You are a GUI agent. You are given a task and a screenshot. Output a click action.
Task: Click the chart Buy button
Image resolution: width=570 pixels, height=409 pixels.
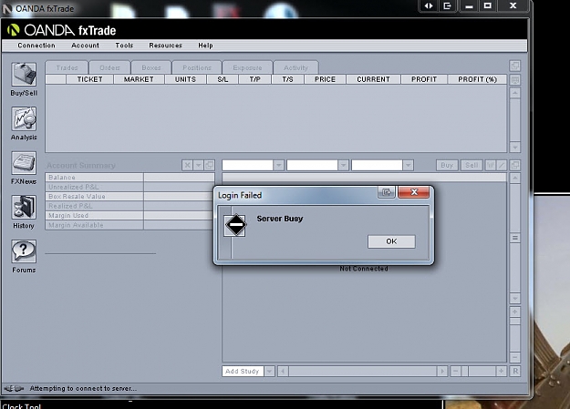[447, 165]
